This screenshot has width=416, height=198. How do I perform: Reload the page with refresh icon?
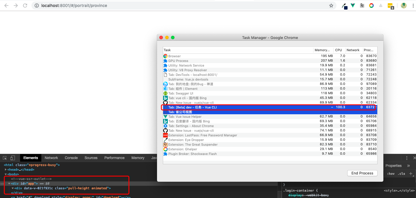pos(25,6)
